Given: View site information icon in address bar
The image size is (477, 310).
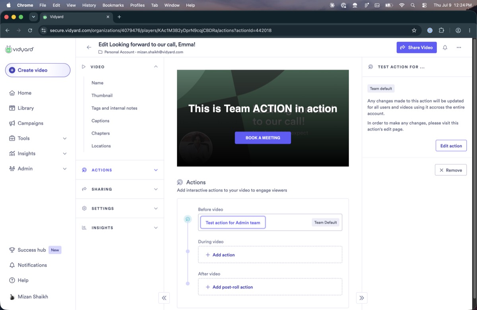Looking at the screenshot, I should pyautogui.click(x=44, y=30).
